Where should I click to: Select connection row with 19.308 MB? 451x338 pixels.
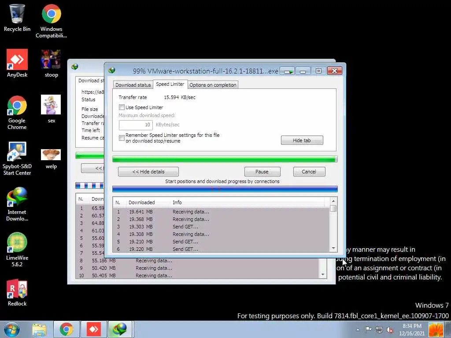(221, 234)
